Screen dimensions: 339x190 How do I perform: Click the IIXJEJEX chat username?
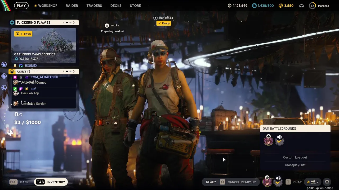point(31,65)
